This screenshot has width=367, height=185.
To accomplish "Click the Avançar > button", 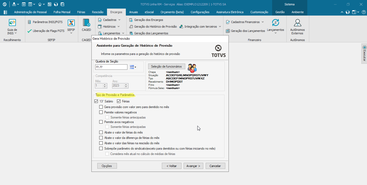I will coord(193,166).
